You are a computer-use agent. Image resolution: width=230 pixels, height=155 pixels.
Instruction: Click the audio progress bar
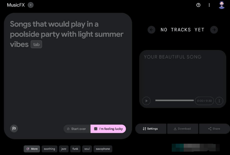point(174,100)
